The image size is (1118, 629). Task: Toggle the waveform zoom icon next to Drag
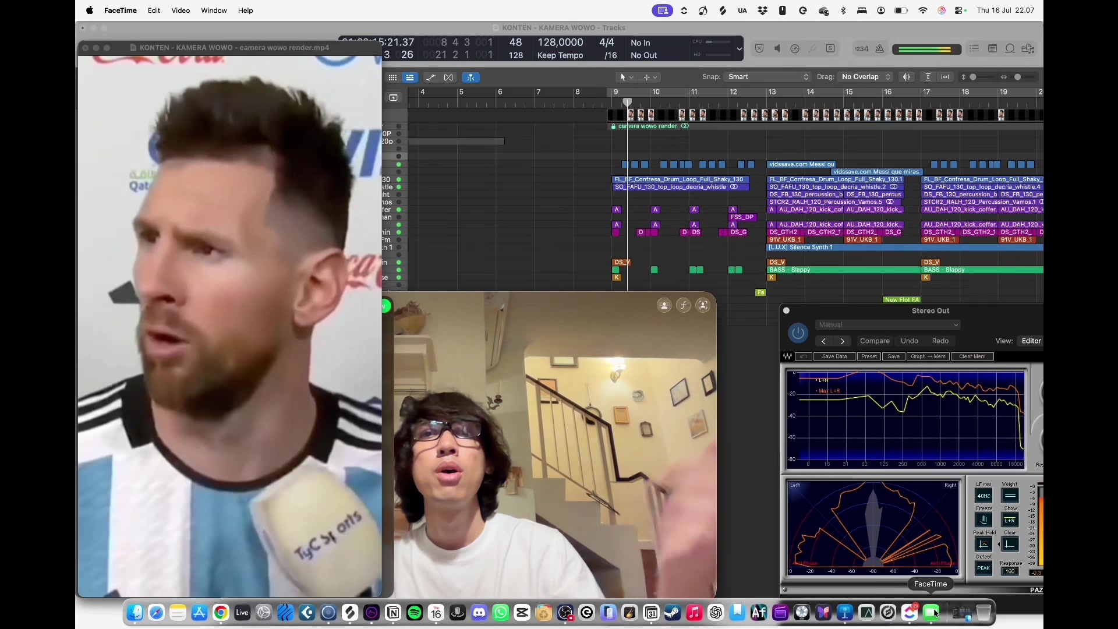pos(907,77)
